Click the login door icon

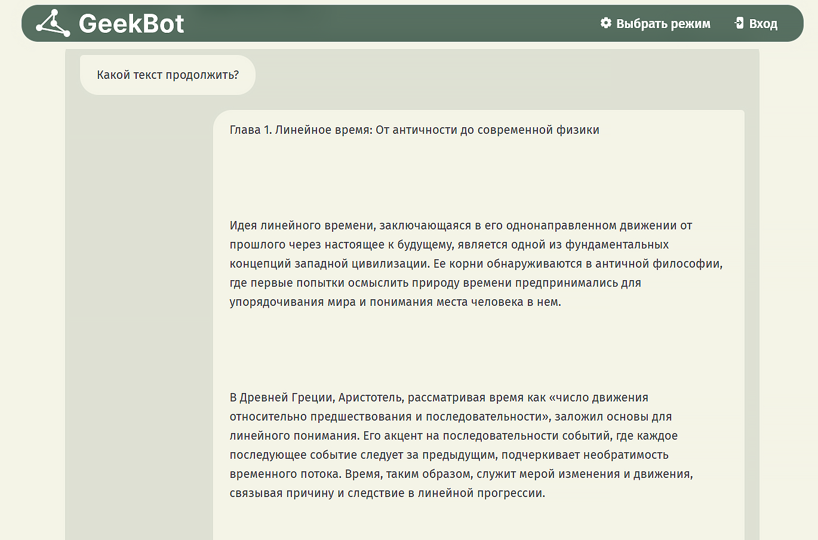tap(739, 23)
